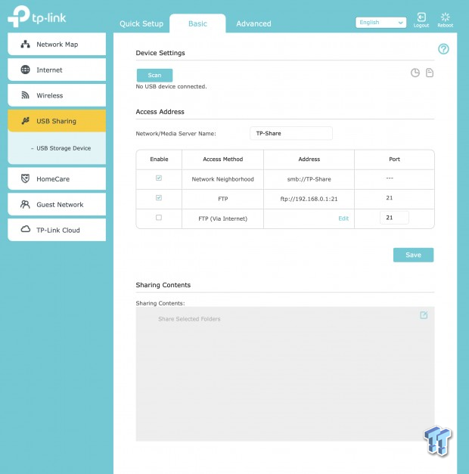Click the Guest Network people icon
This screenshot has width=469, height=474.
(26, 204)
